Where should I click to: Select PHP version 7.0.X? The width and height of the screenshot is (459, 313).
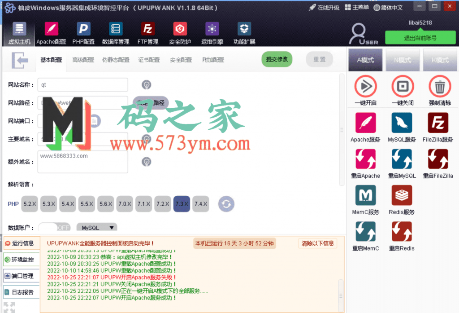[x=125, y=204]
